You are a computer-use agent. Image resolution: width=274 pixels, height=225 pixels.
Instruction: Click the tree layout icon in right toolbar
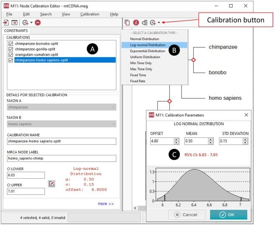(145, 23)
